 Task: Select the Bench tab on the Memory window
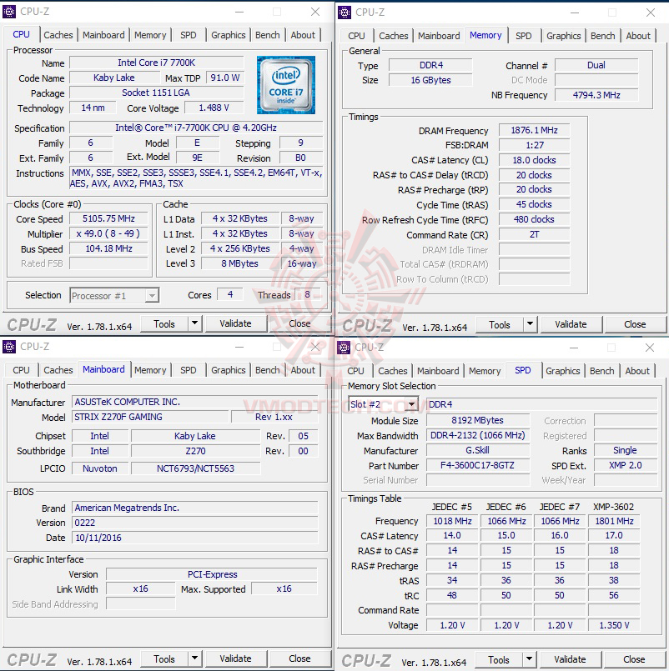(x=602, y=36)
